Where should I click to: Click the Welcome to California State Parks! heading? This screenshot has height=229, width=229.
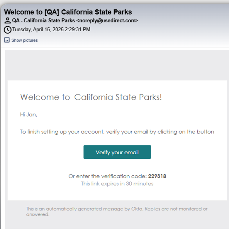(x=91, y=97)
